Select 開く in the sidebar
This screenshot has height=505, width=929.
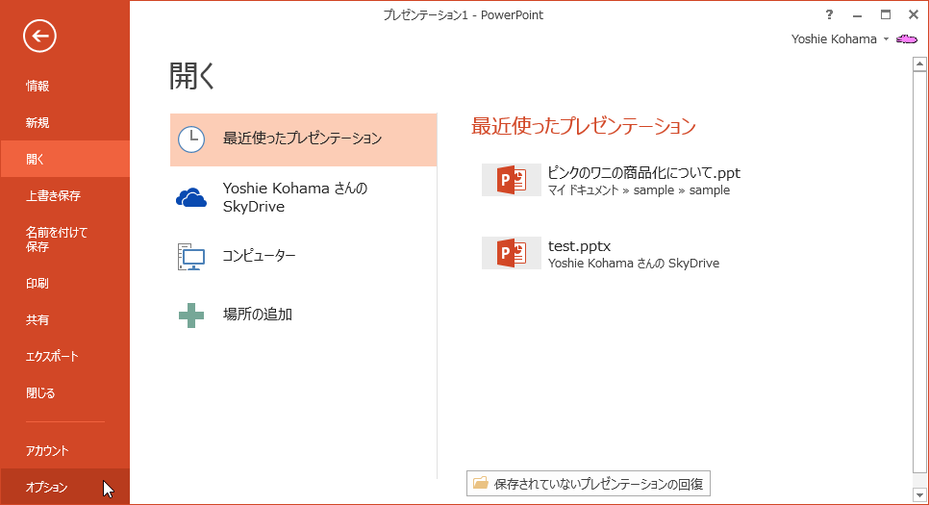(x=64, y=159)
